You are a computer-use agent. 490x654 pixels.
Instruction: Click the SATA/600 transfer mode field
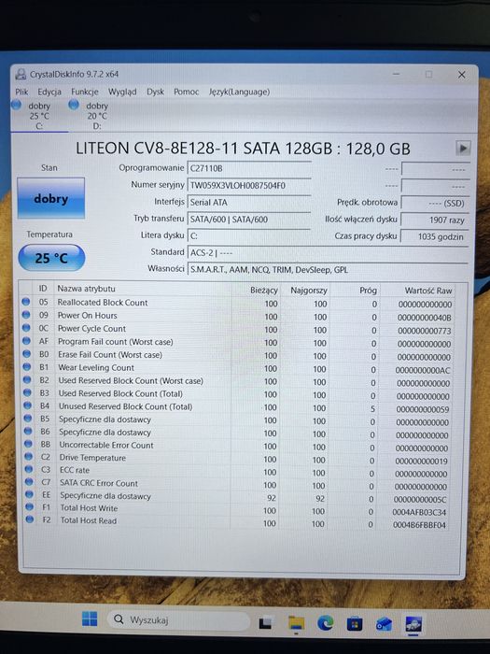click(x=249, y=219)
